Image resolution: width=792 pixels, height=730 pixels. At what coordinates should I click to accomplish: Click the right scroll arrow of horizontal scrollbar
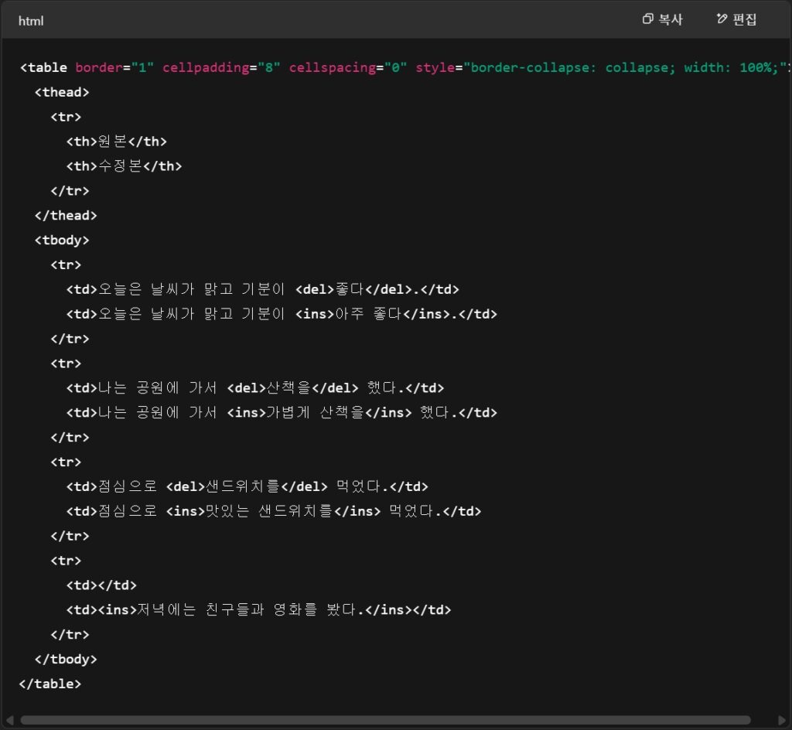(783, 720)
